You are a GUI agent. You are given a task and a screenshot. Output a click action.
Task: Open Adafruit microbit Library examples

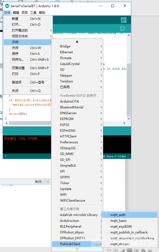click(77, 215)
